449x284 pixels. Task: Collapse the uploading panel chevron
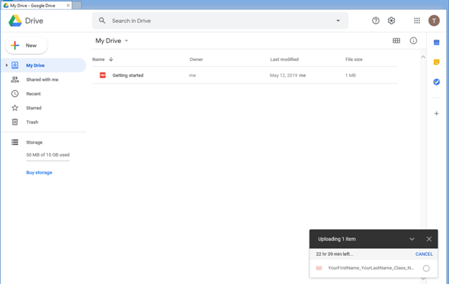point(412,239)
